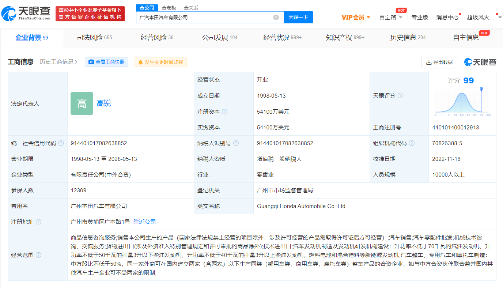Viewport: 503px width, 287px height.
Task: Click help icon next to 组织机构代码
Action: tap(411, 143)
